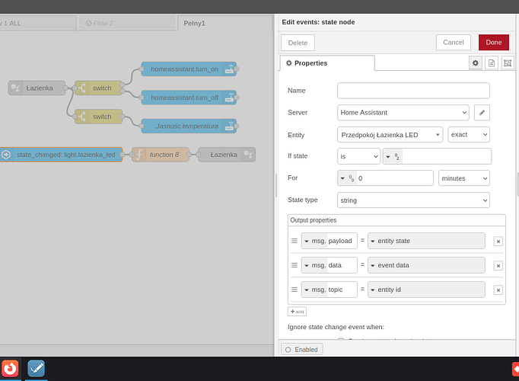Screen dimensions: 519x381
Task: Expand the Server dropdown showing Home Assistant
Action: point(403,113)
